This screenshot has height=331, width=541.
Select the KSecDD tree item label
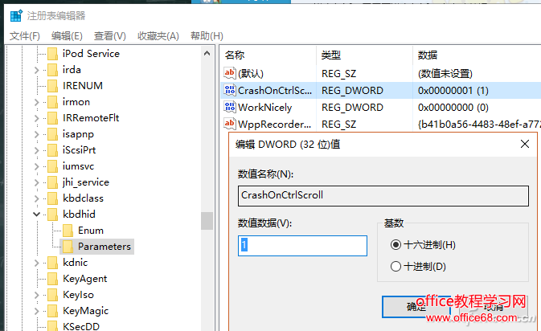tap(81, 326)
